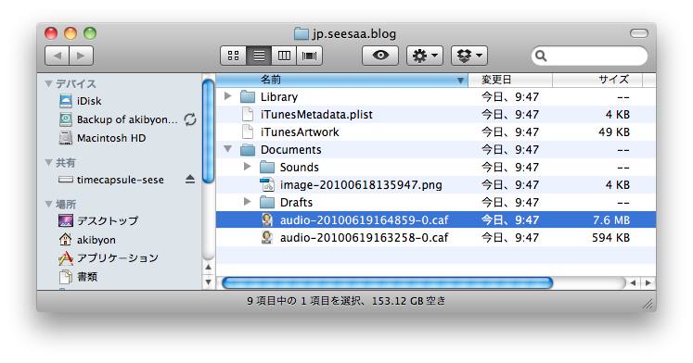Select the Documents folder icon
The height and width of the screenshot is (363, 693).
[248, 149]
